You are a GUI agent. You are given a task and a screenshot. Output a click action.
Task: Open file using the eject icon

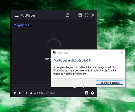click(31, 93)
